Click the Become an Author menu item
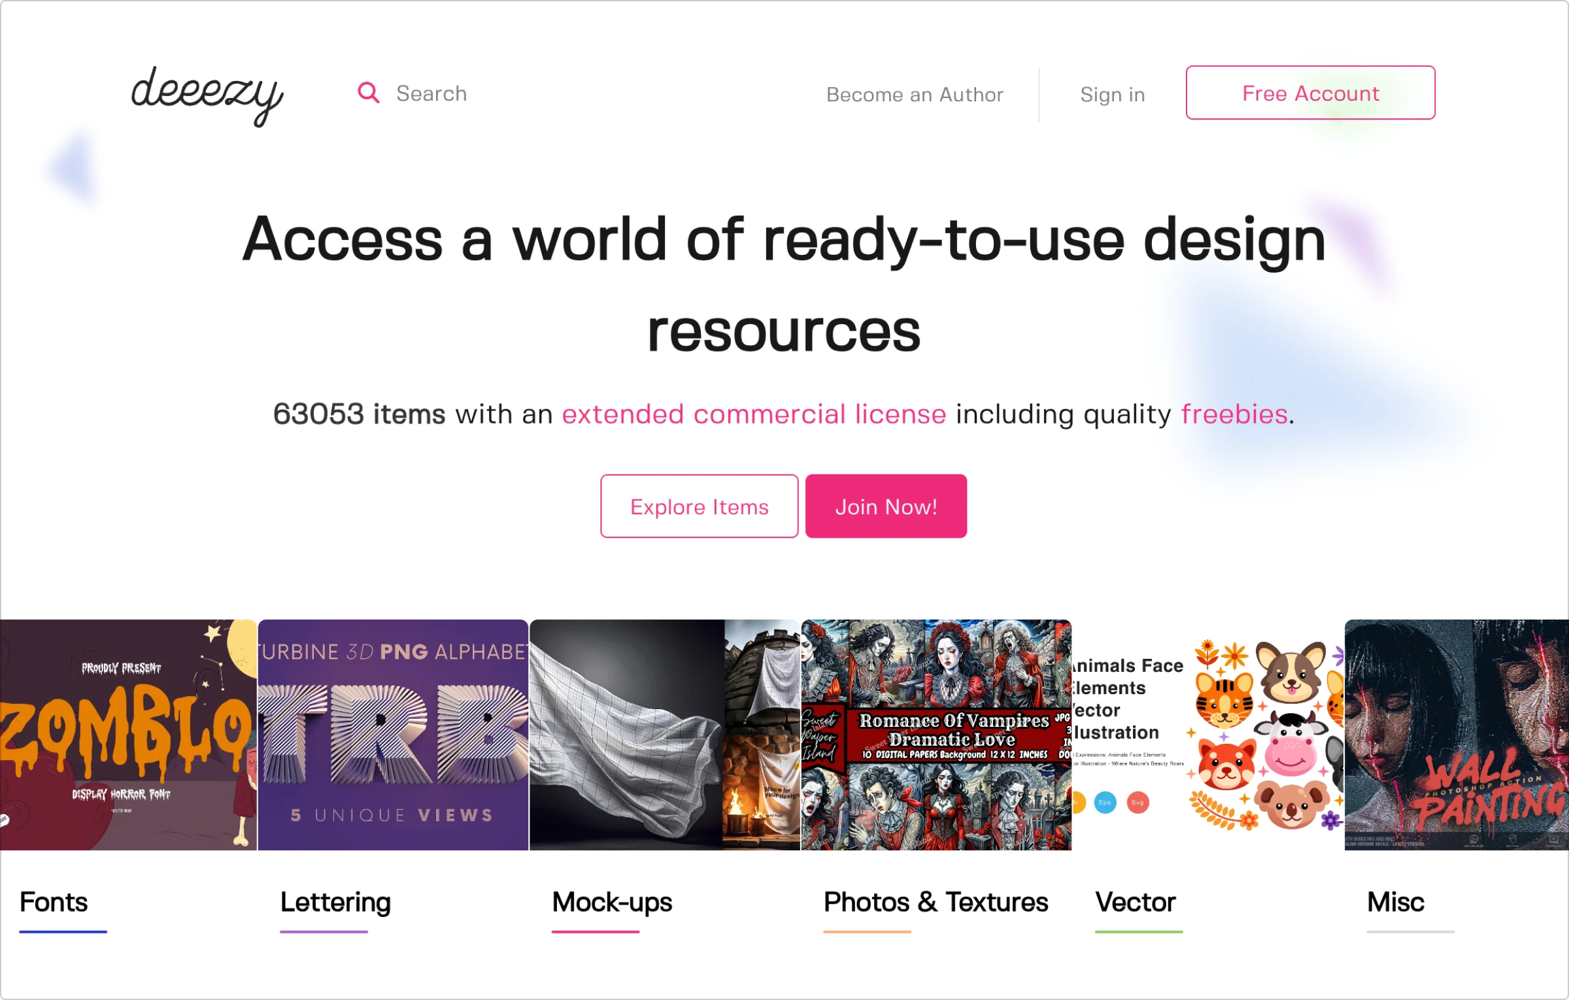 point(916,93)
